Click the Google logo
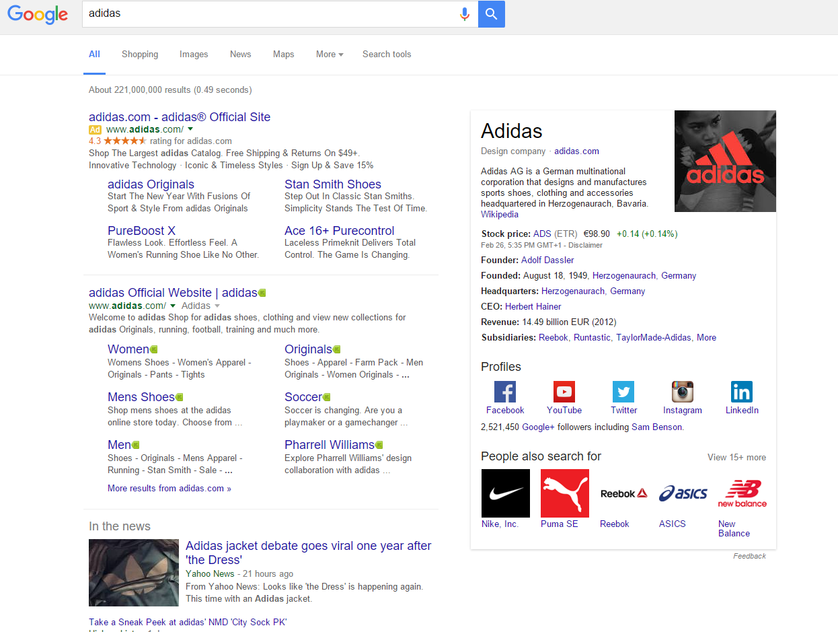The height and width of the screenshot is (632, 838). click(x=38, y=14)
